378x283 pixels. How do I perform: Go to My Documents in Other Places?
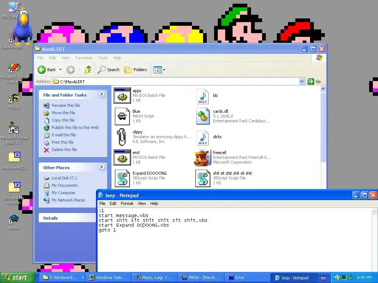click(65, 186)
